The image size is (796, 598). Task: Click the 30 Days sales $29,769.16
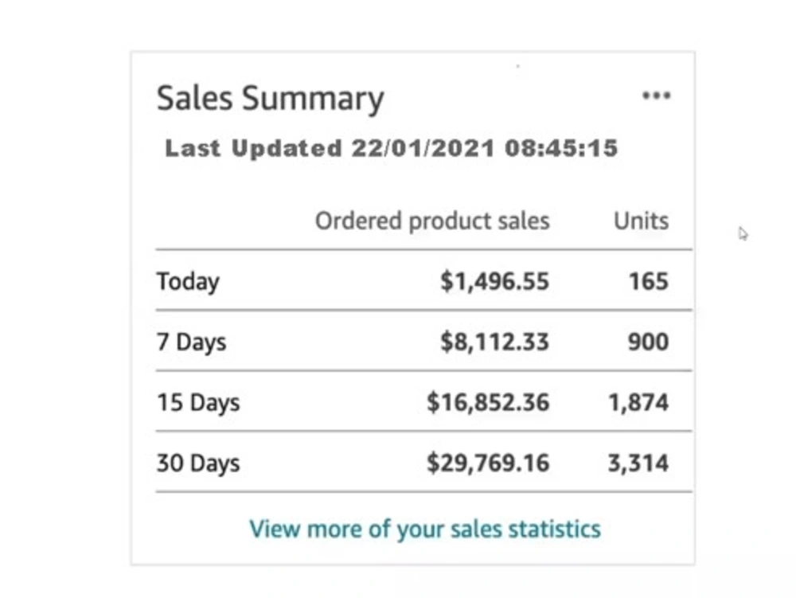coord(488,463)
